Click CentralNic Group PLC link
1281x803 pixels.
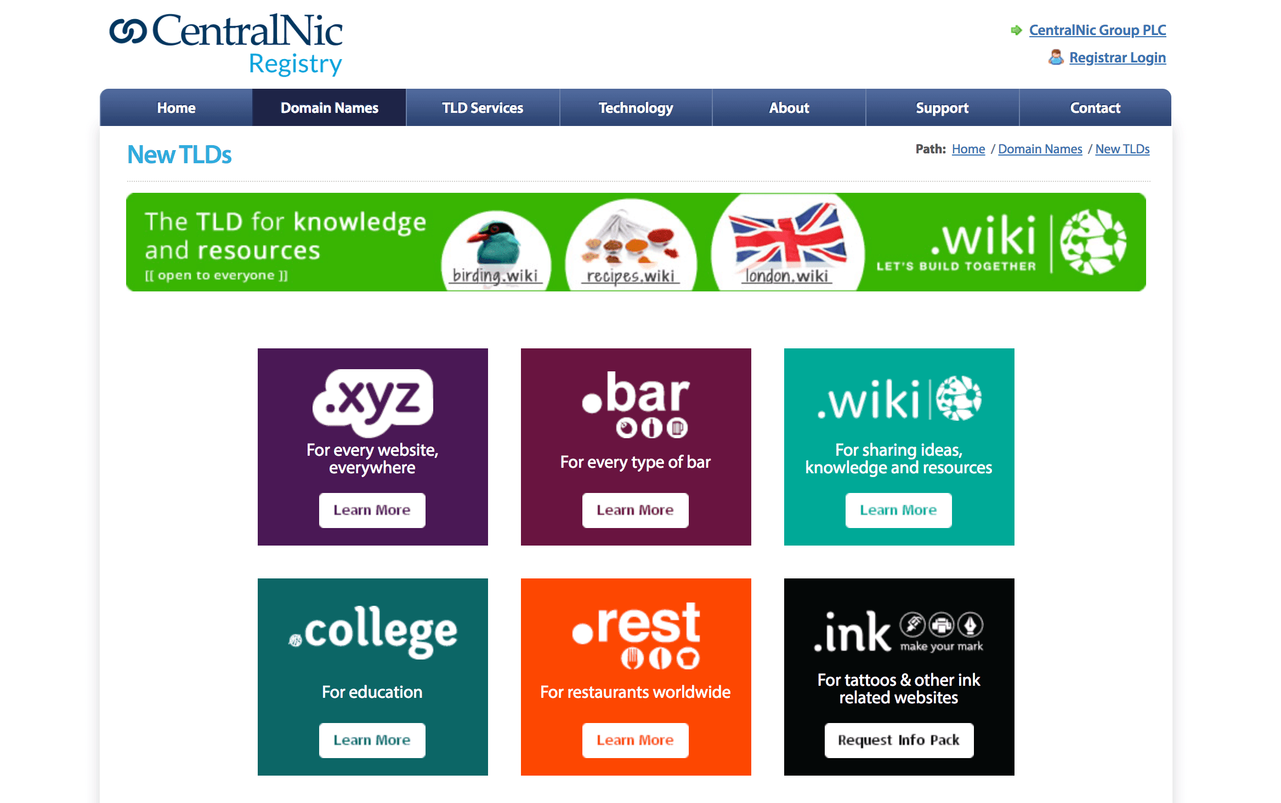click(x=1097, y=30)
